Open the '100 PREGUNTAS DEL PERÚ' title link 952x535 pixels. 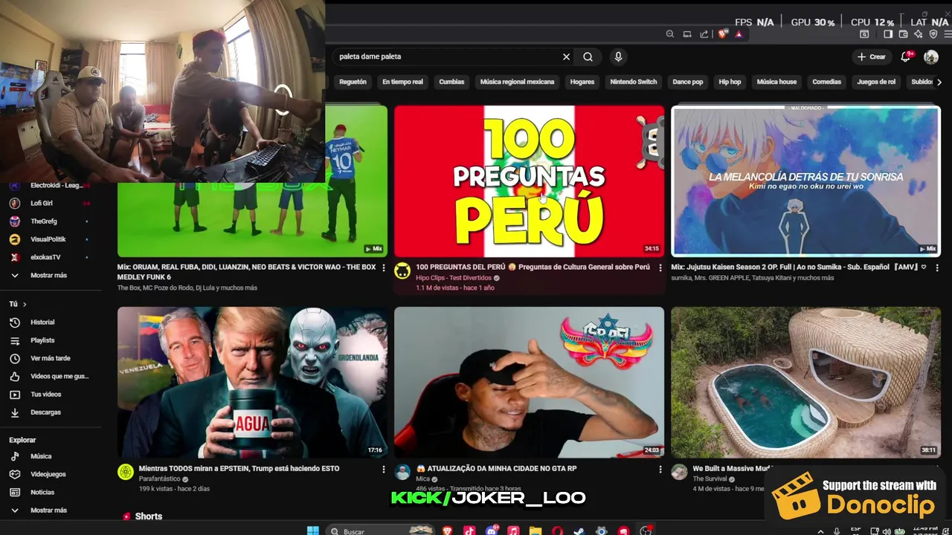pos(533,267)
